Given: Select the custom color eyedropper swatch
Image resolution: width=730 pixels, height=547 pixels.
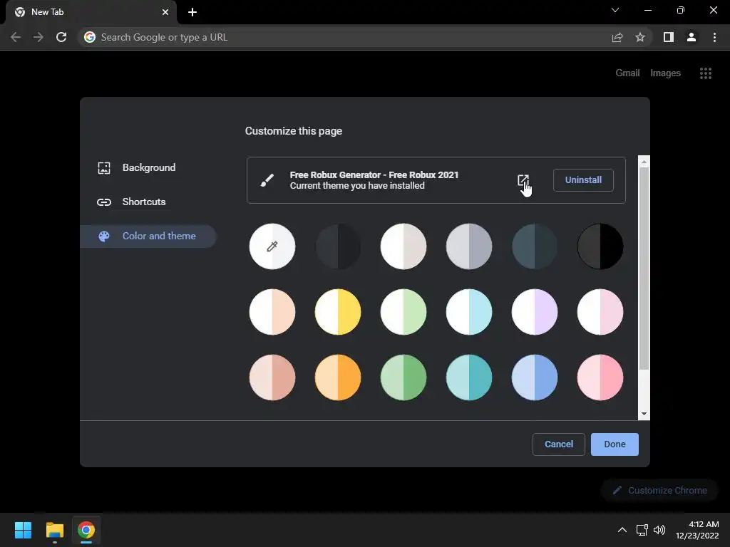Looking at the screenshot, I should point(272,246).
